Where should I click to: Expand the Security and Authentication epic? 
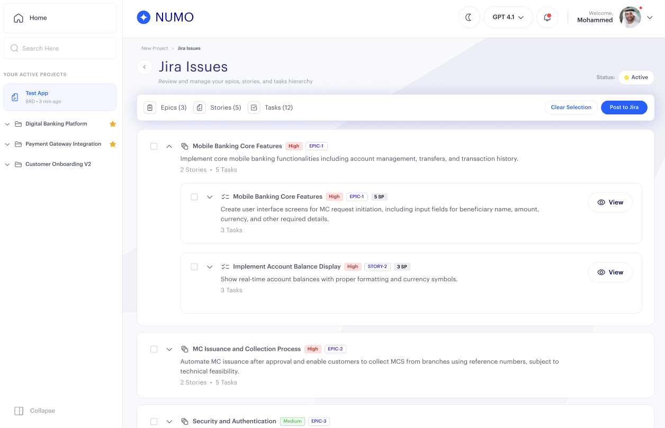pyautogui.click(x=169, y=422)
